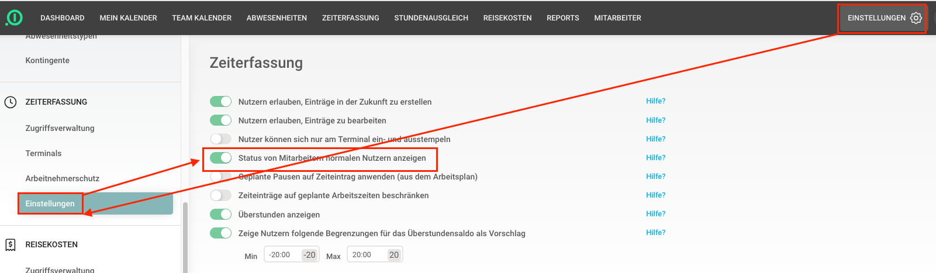
Task: Click the settings gear icon
Action: pos(916,18)
